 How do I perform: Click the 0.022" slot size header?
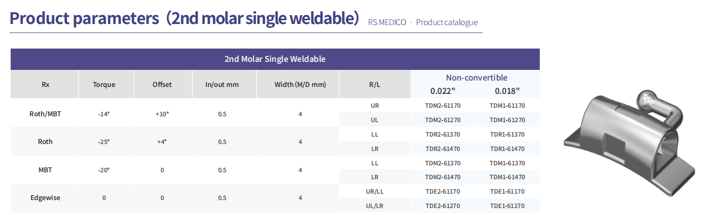[442, 91]
